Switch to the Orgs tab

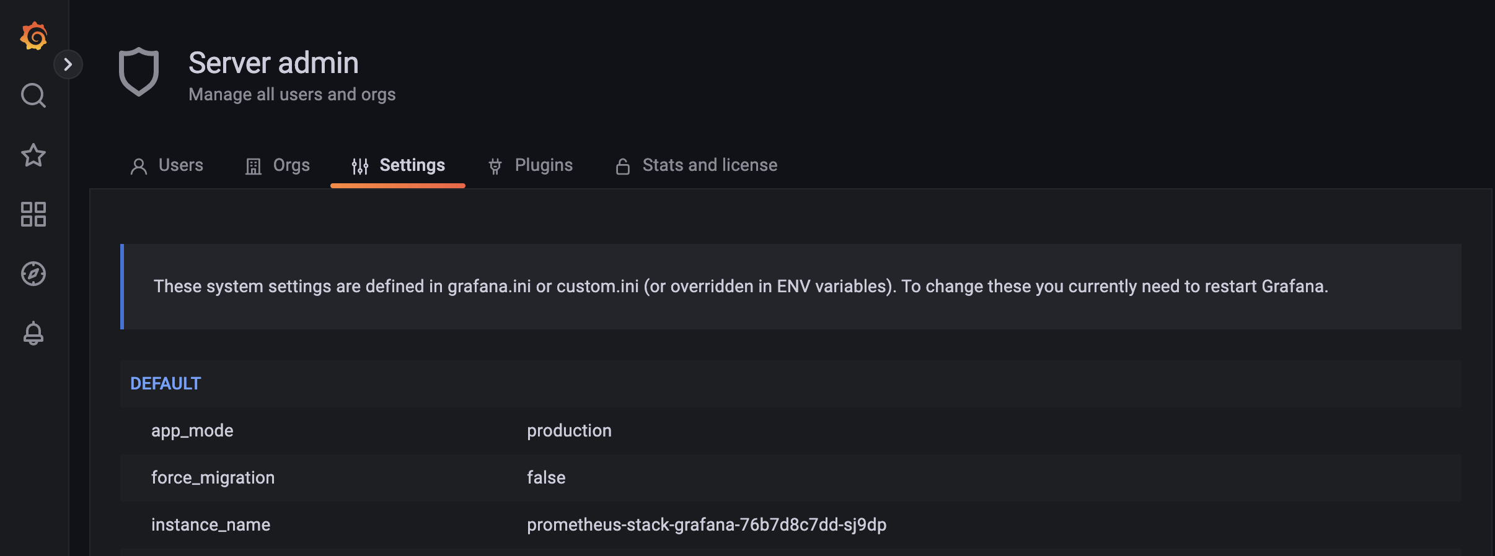coord(291,165)
